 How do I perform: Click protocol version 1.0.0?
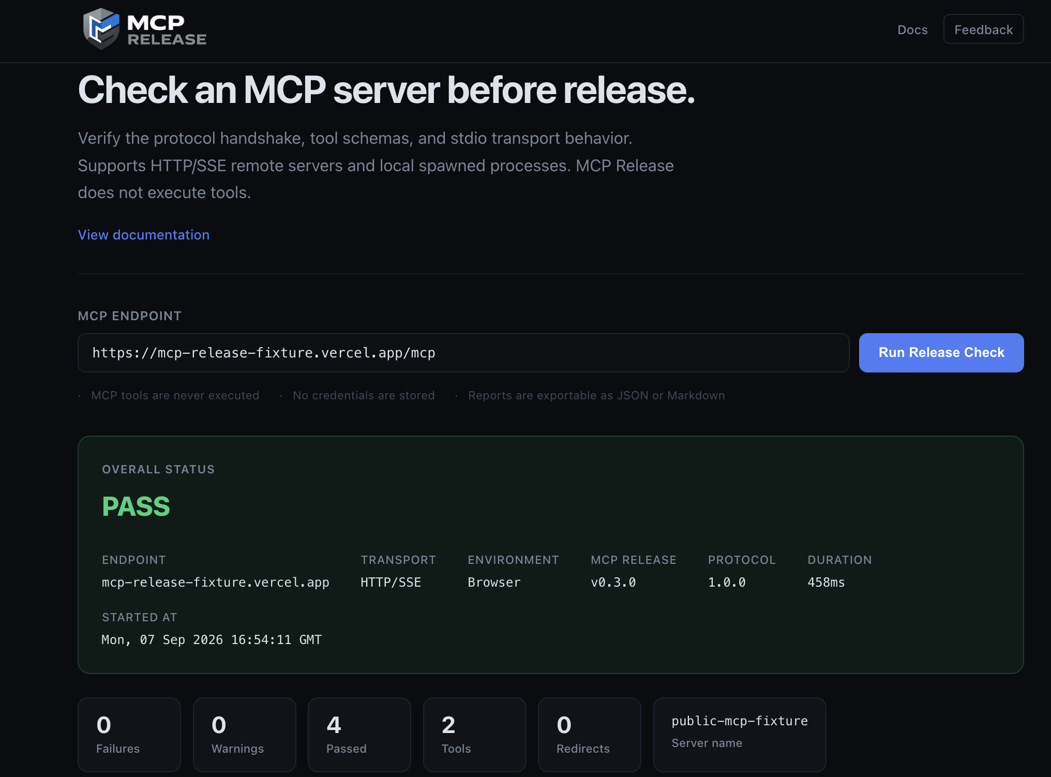click(727, 582)
